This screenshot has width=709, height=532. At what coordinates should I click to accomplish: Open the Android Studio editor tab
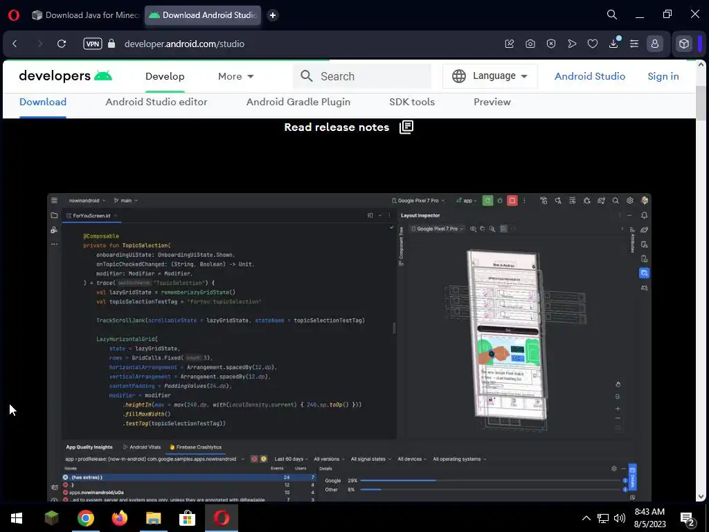pyautogui.click(x=156, y=103)
